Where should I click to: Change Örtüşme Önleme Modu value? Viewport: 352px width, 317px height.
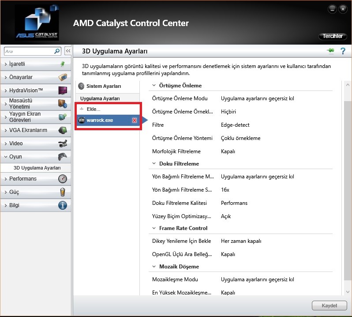coord(257,98)
